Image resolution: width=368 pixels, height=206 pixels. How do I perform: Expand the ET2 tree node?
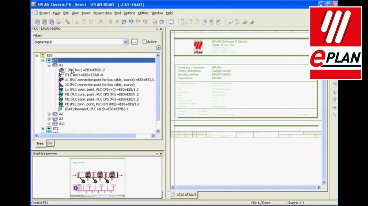pyautogui.click(x=43, y=129)
